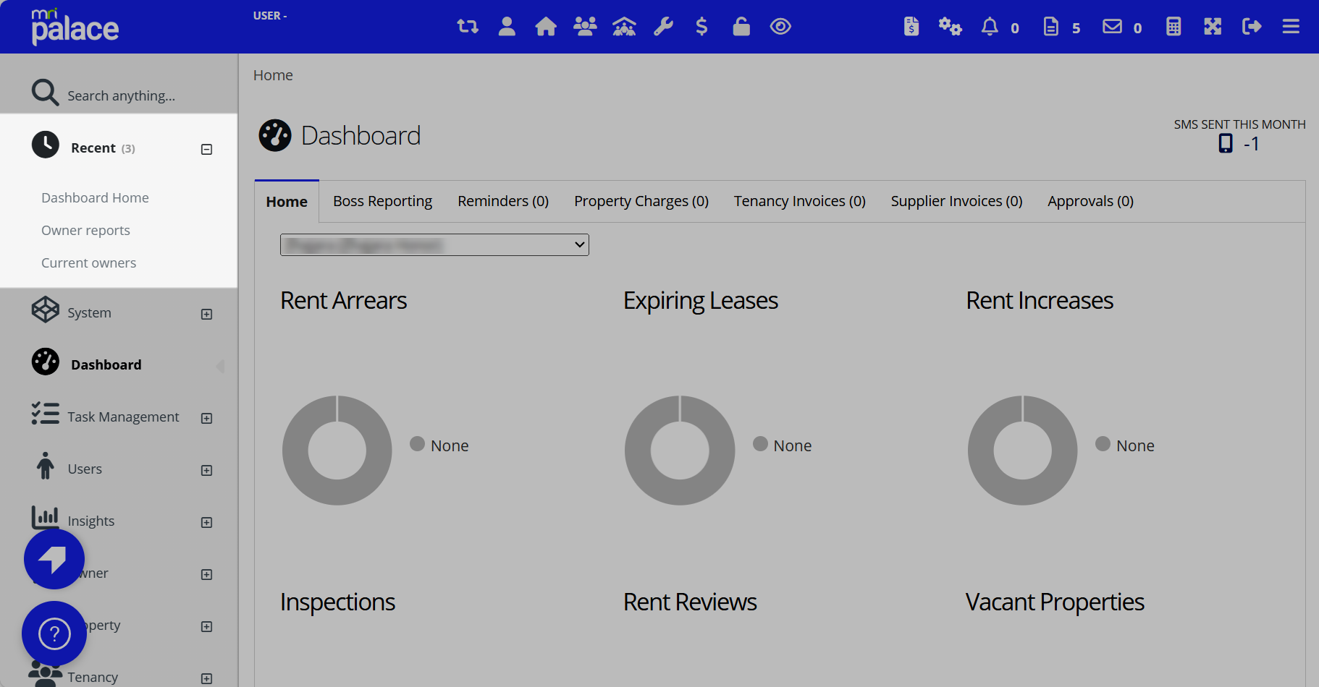
Task: Expand the Users menu
Action: (x=206, y=470)
